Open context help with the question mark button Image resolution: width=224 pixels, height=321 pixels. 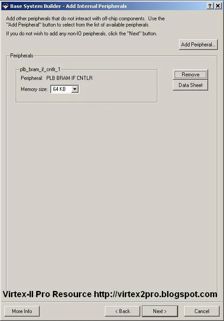(210, 6)
